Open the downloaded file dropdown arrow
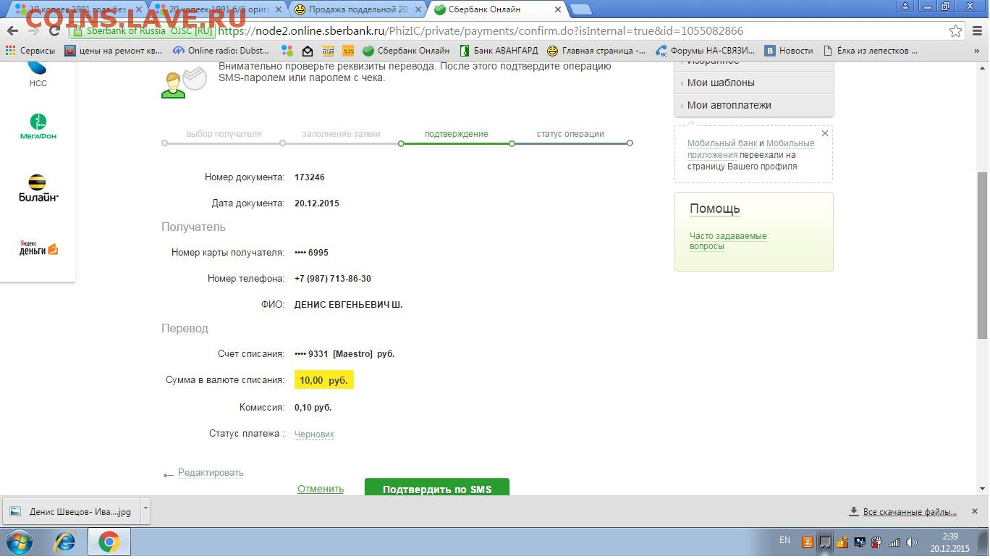This screenshot has height=559, width=990. point(145,510)
